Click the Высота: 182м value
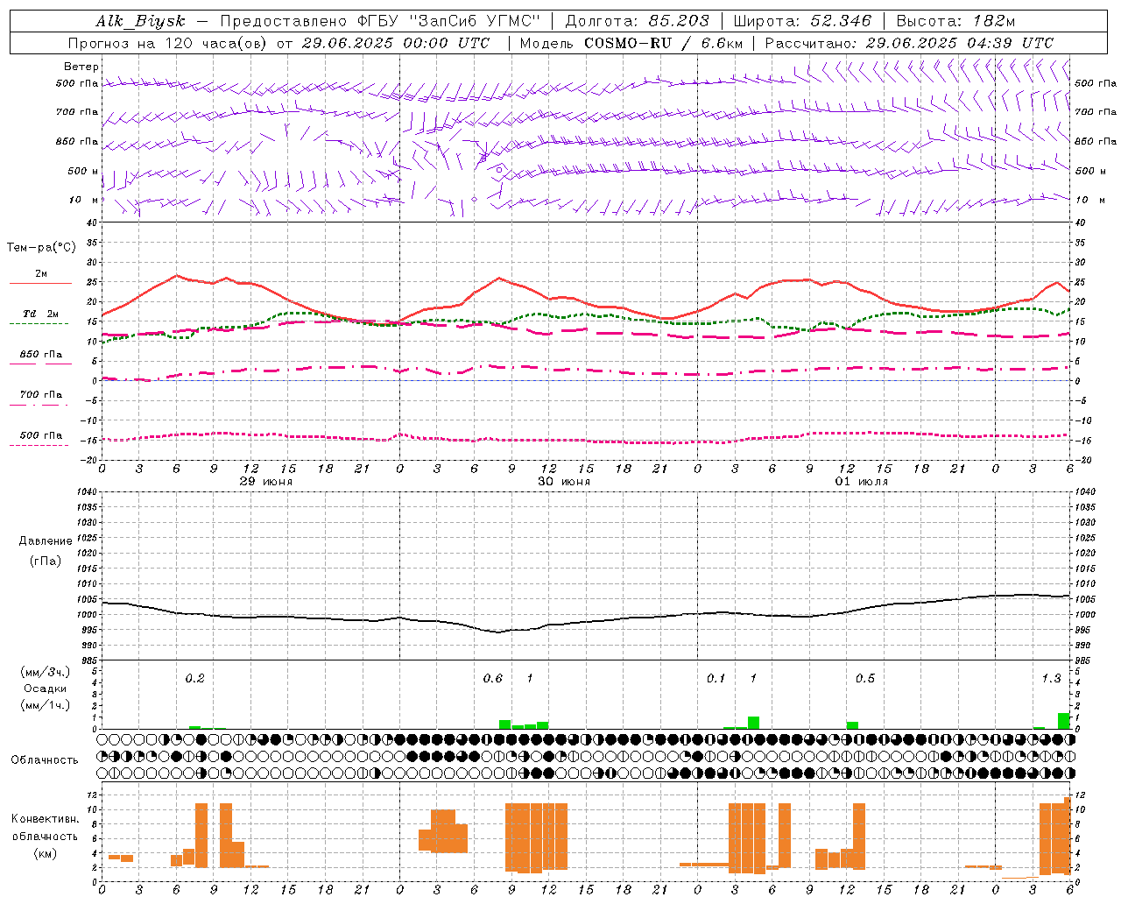The height and width of the screenshot is (897, 1121). [x=955, y=21]
